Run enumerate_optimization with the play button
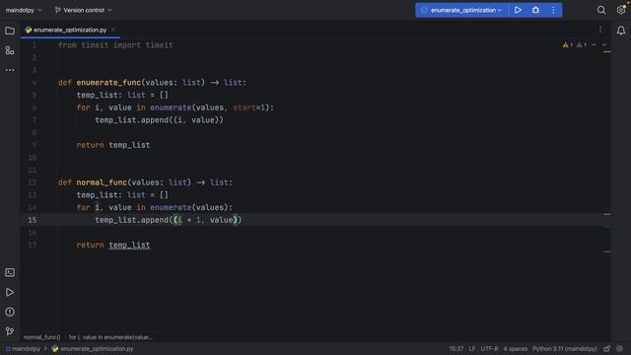 coord(518,10)
